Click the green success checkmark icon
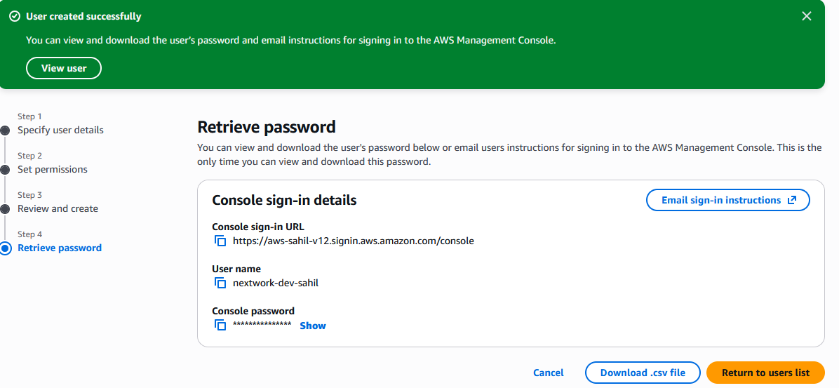Screen dimensions: 839x388 click(15, 16)
